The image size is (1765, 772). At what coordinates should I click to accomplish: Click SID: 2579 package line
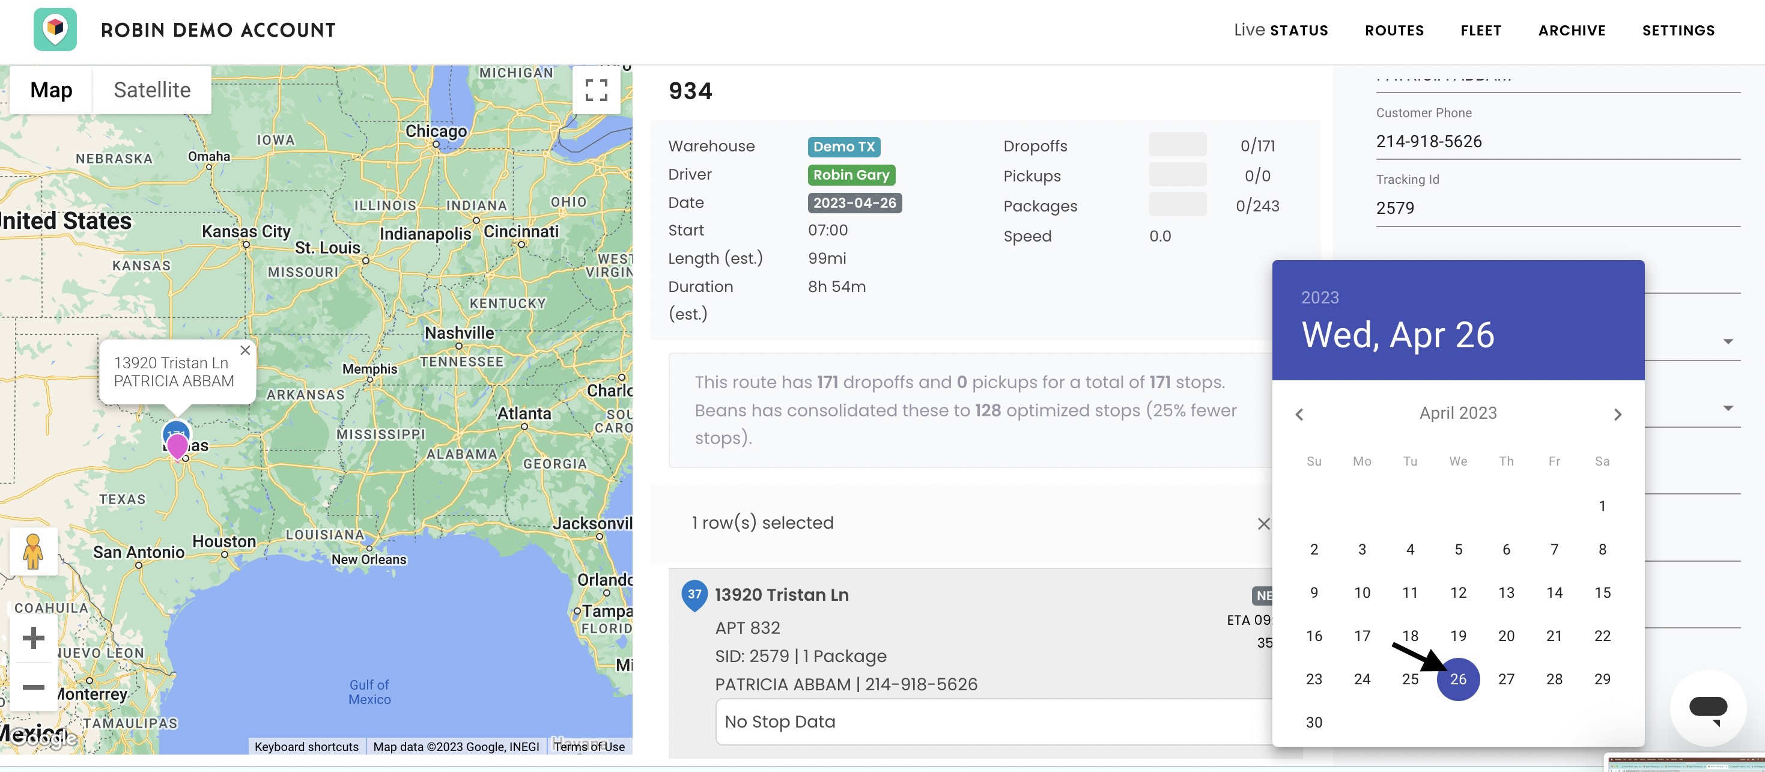pyautogui.click(x=800, y=656)
